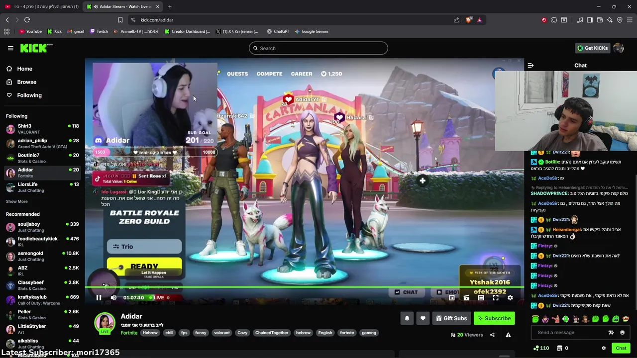Open browser extensions puzzle icon
Image resolution: width=637 pixels, height=358 pixels.
[554, 20]
